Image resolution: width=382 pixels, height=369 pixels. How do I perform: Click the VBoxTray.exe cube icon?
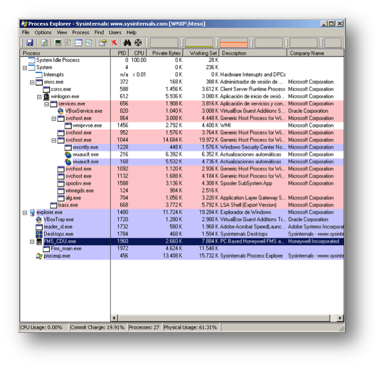coord(39,220)
